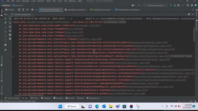
Task: Select TaskDay5Application run tab
Action: tap(22, 14)
